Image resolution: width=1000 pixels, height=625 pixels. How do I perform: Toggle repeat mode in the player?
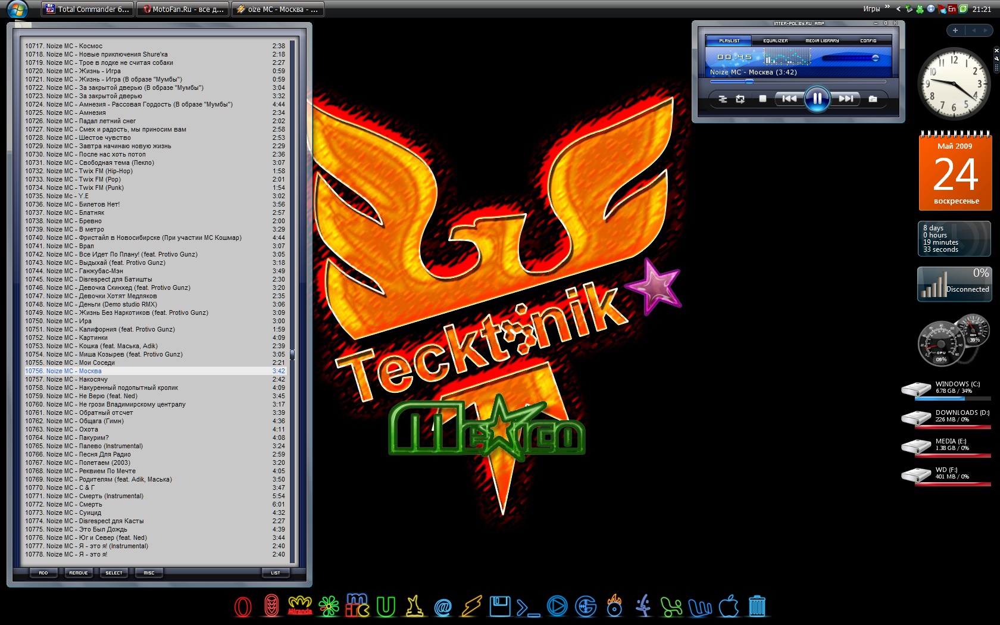740,99
